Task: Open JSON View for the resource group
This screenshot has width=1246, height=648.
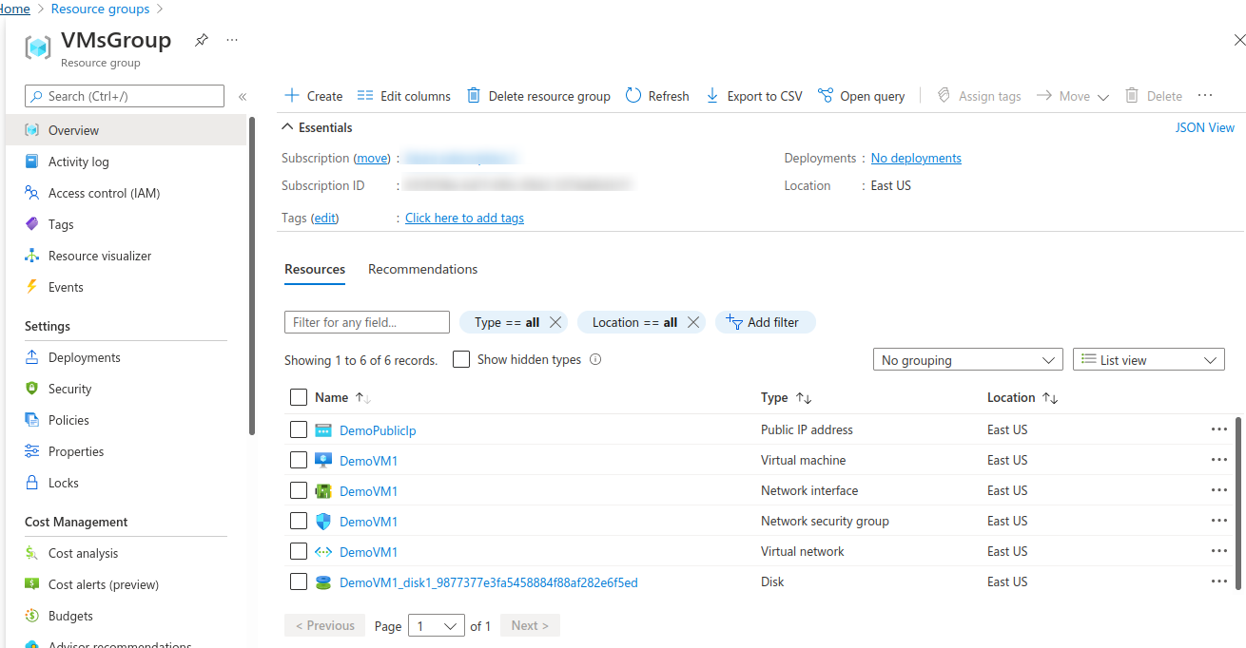Action: (x=1205, y=126)
